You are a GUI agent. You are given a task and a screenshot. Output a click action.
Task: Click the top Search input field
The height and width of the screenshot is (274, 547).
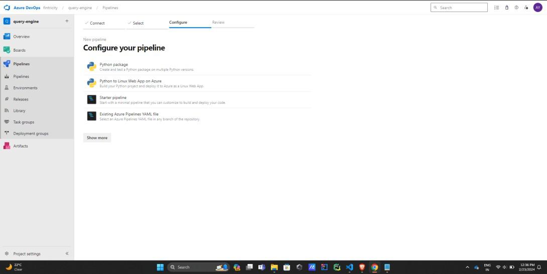coord(459,8)
